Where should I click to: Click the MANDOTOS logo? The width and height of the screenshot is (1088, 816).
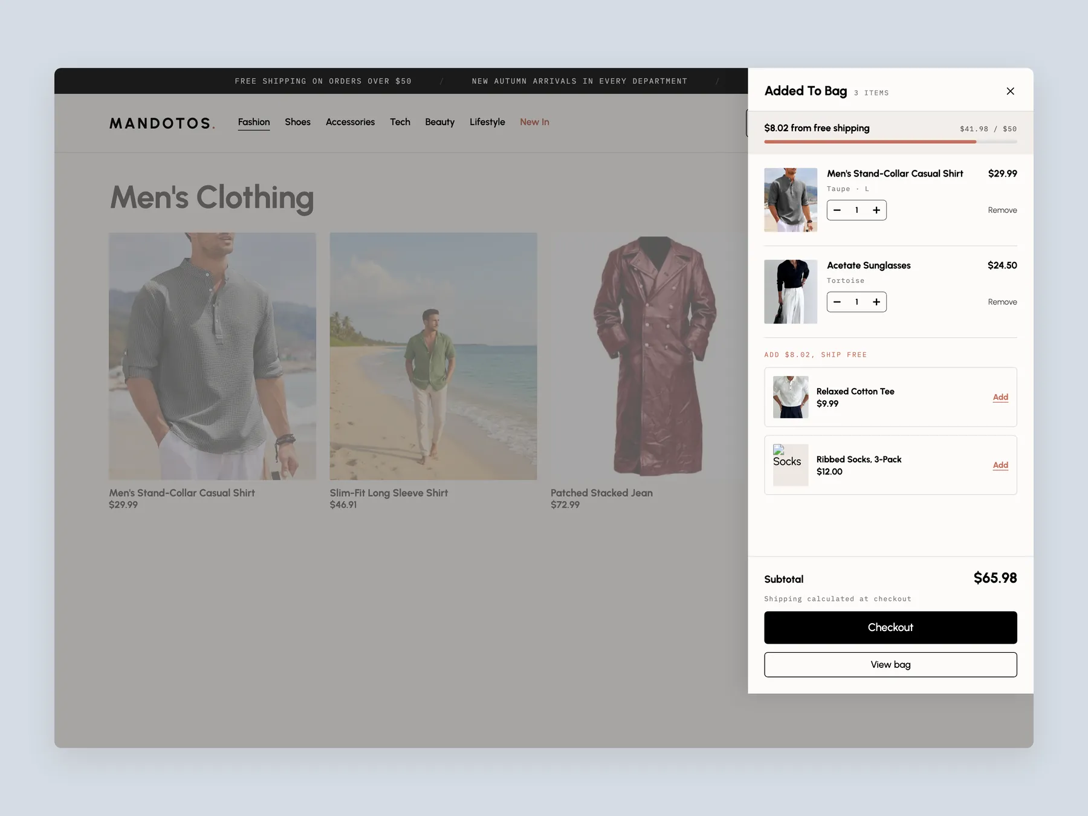[162, 123]
